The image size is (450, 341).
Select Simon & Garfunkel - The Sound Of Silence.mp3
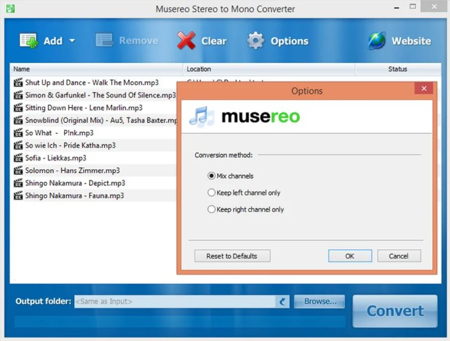[x=101, y=95]
